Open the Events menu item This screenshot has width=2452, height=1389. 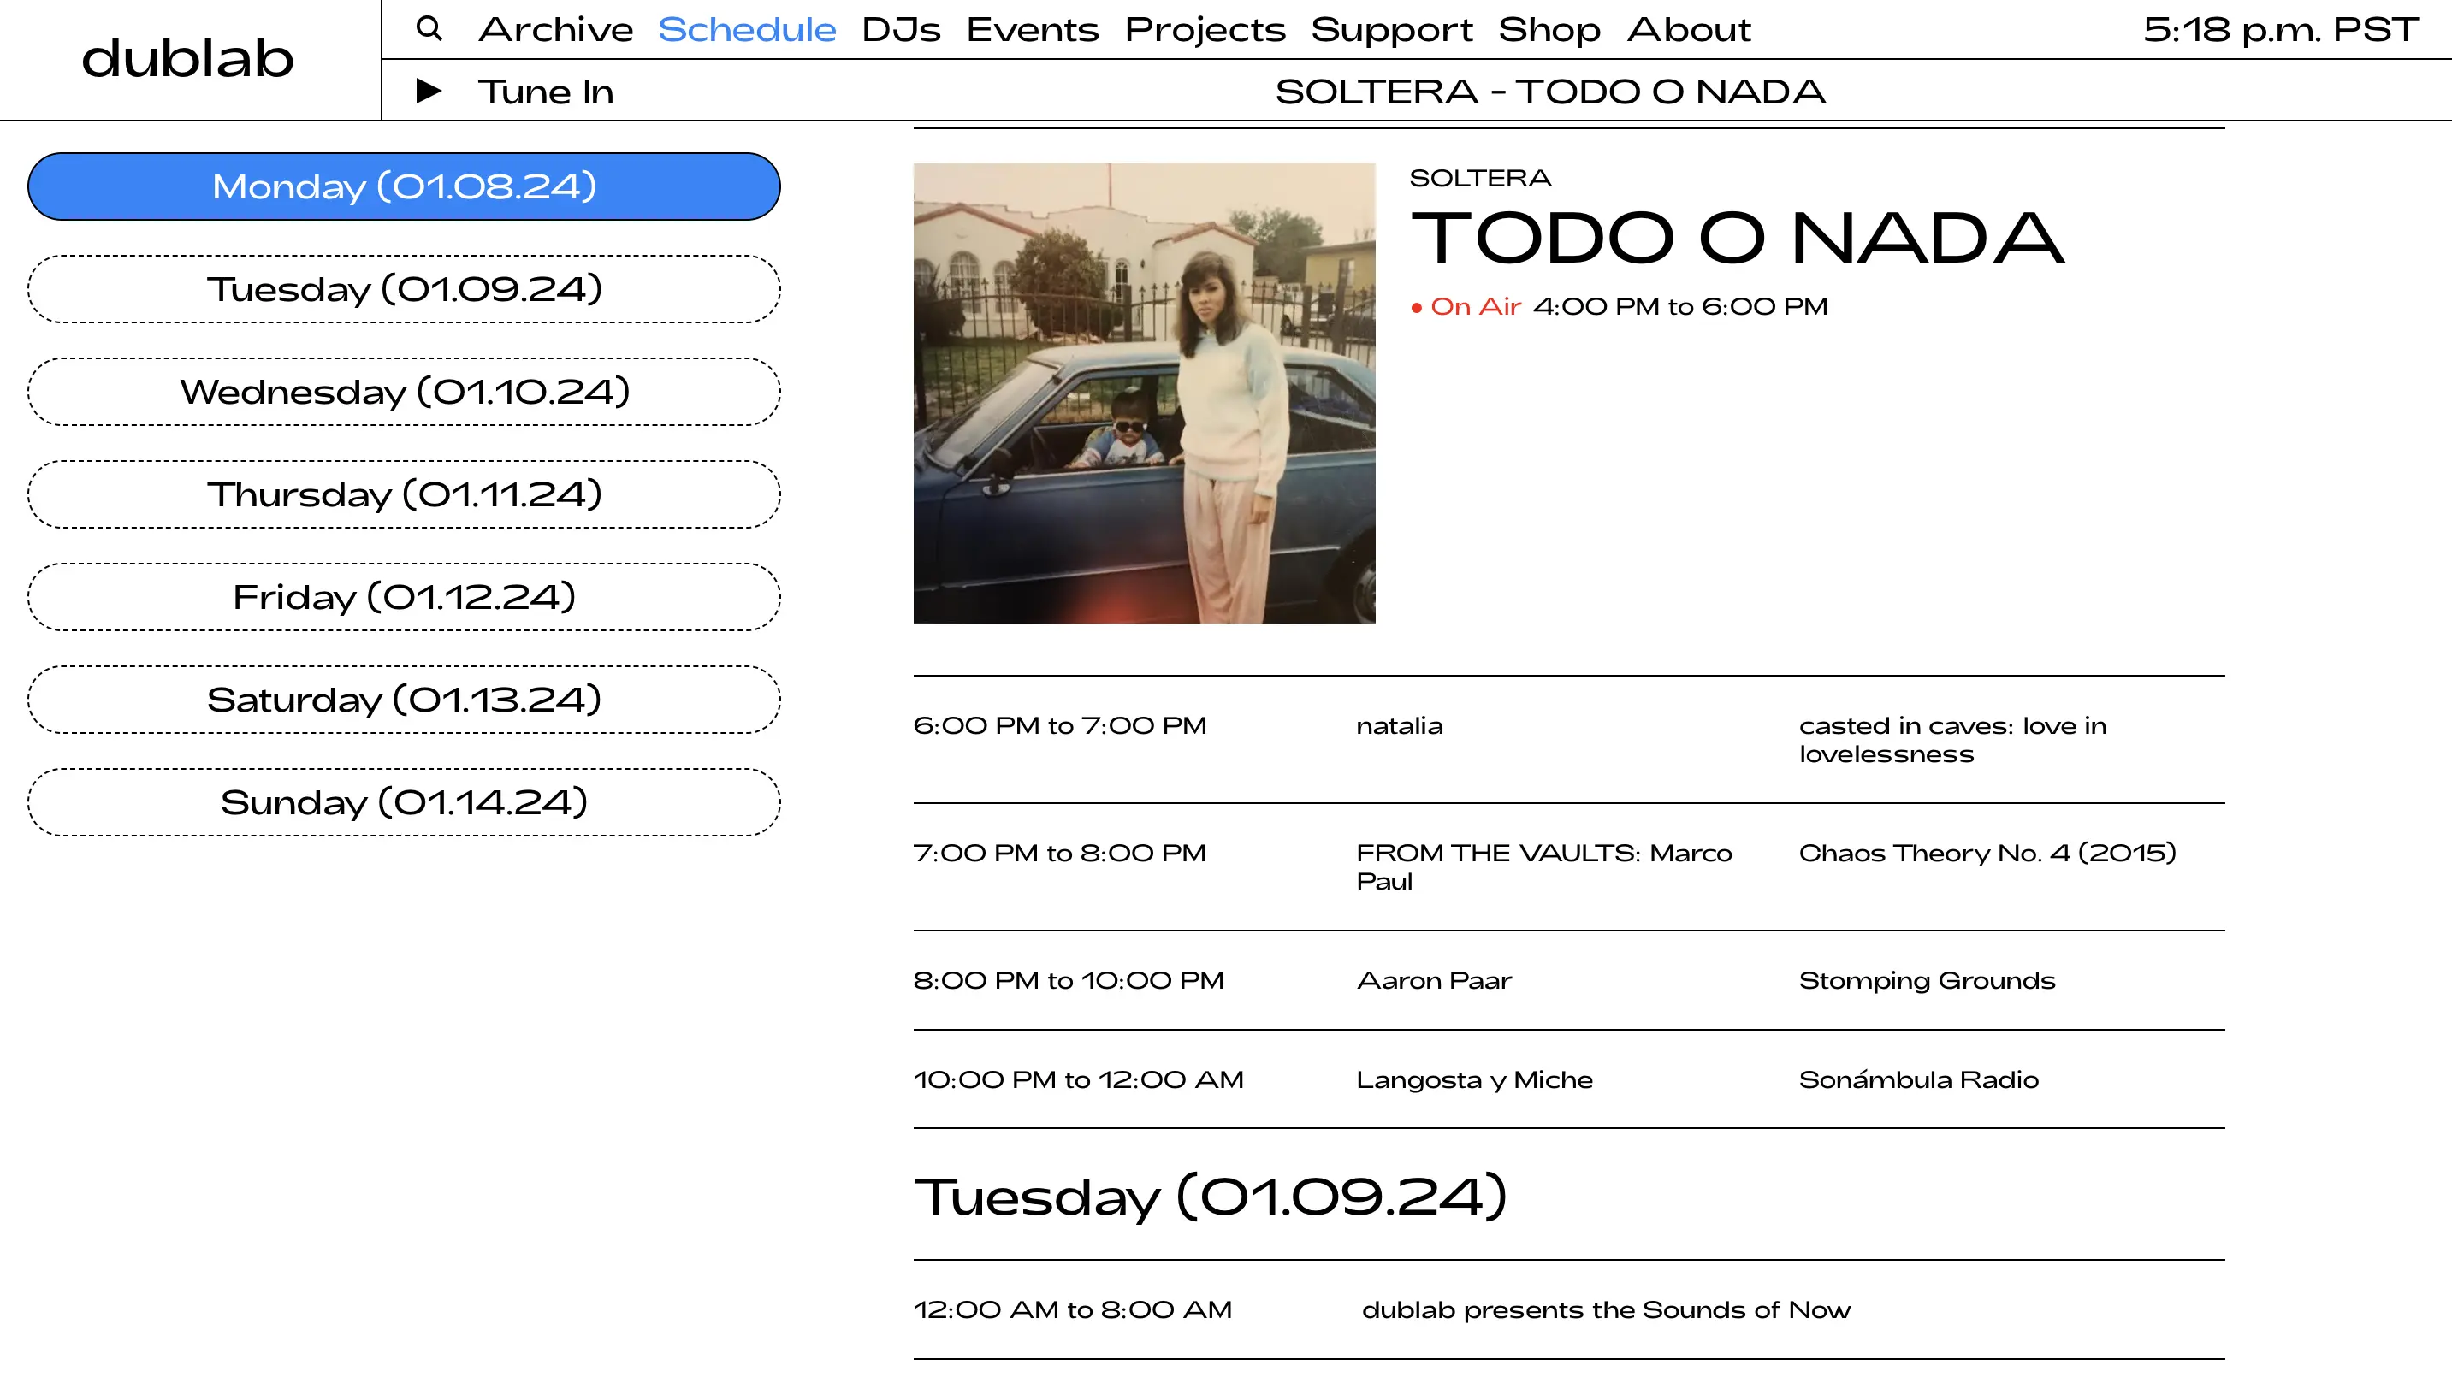coord(1033,30)
